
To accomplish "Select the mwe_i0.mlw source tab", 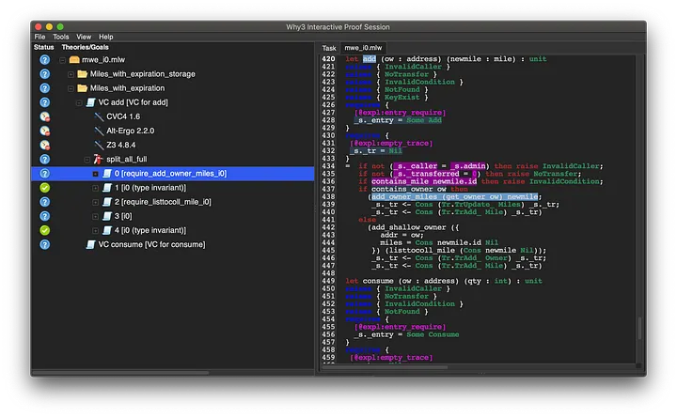I will [362, 47].
